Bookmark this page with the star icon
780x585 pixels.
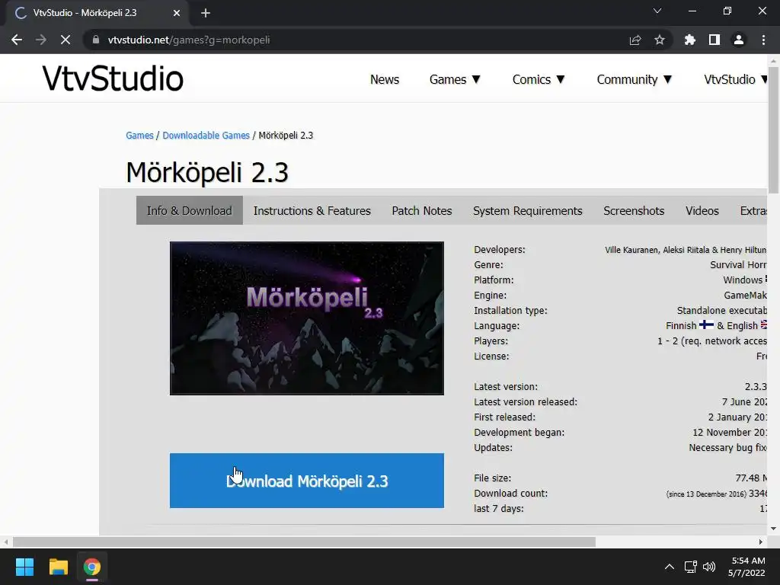tap(660, 40)
